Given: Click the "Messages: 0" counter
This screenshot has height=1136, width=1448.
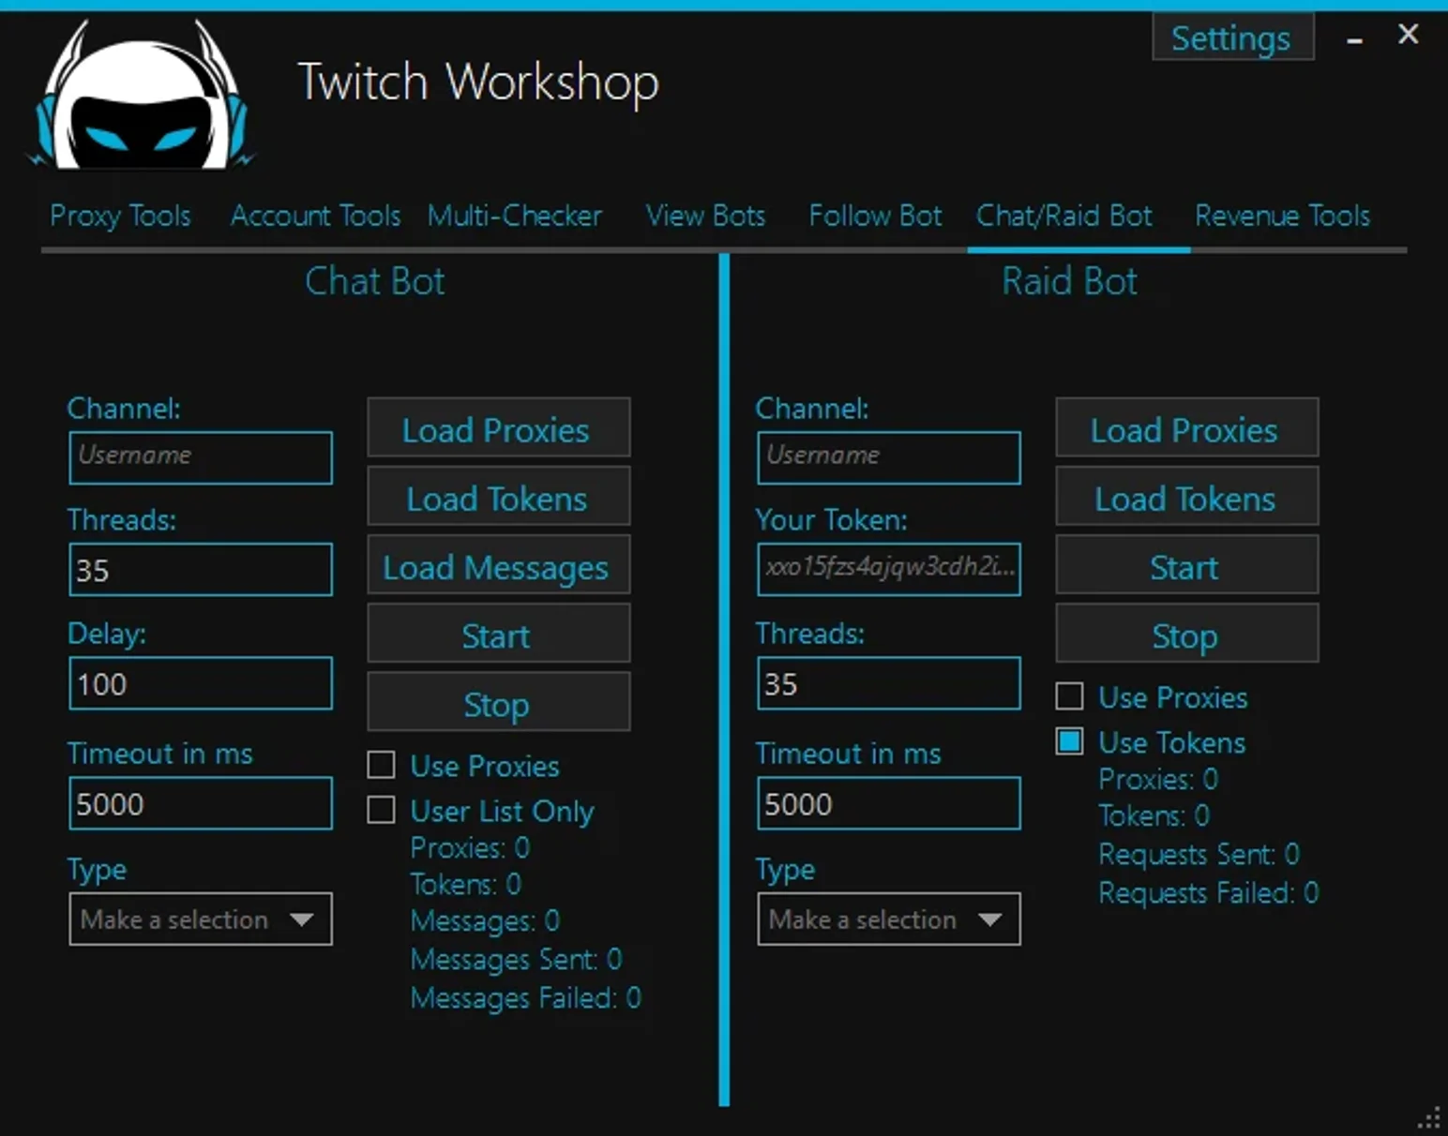Looking at the screenshot, I should click(485, 920).
